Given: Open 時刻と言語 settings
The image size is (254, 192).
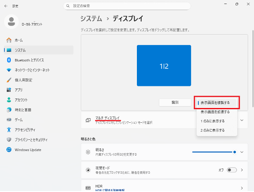Looking at the screenshot, I should (x=39, y=110).
